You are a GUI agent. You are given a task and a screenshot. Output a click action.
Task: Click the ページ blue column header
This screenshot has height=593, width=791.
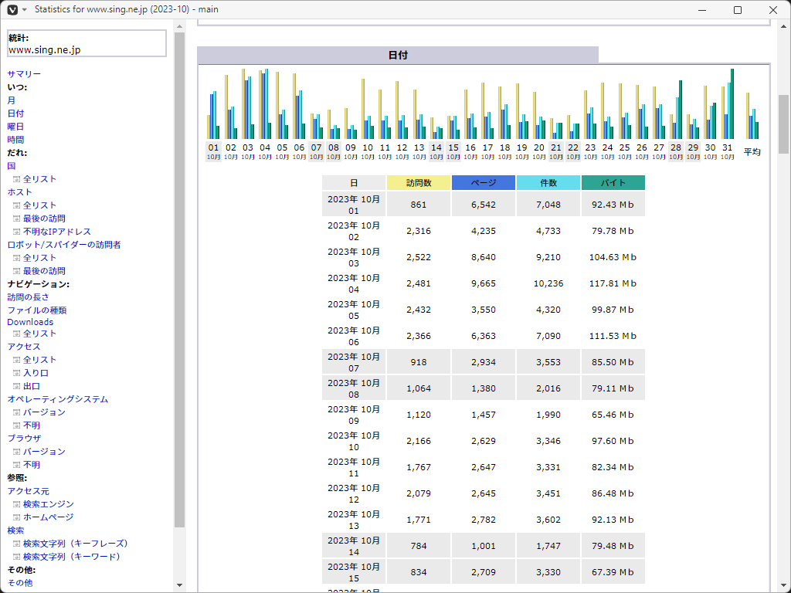click(x=483, y=183)
